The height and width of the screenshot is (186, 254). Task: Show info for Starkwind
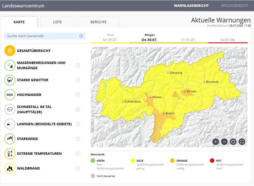(78, 139)
